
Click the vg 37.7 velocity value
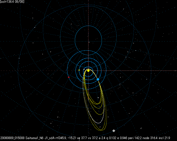[x=82, y=138]
